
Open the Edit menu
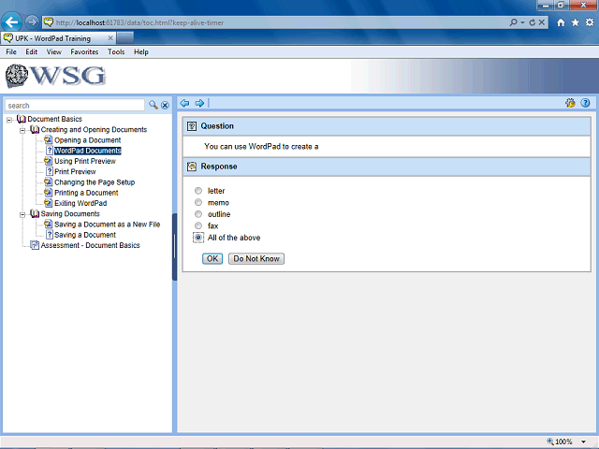click(31, 52)
